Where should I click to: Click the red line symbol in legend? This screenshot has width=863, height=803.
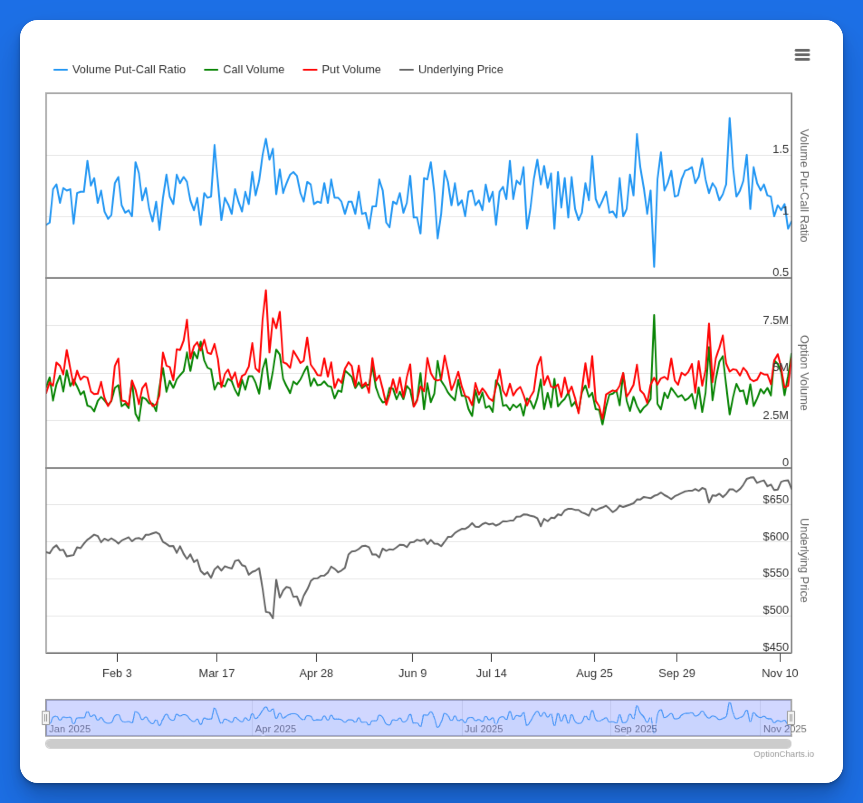pos(310,70)
